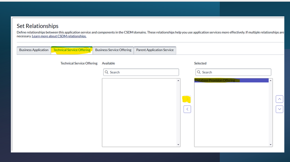This screenshot has width=290, height=162.
Task: Click the Selected list scroll-down arrow
Action: coord(270,145)
